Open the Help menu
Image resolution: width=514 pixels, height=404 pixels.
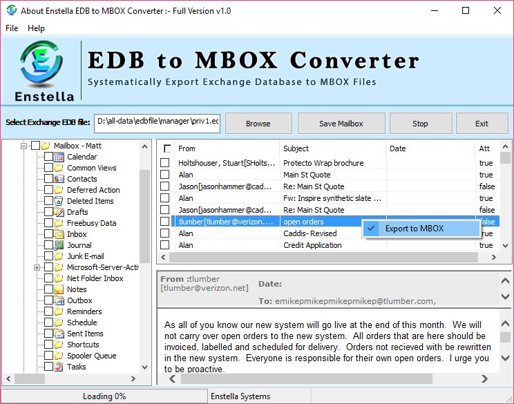(36, 28)
